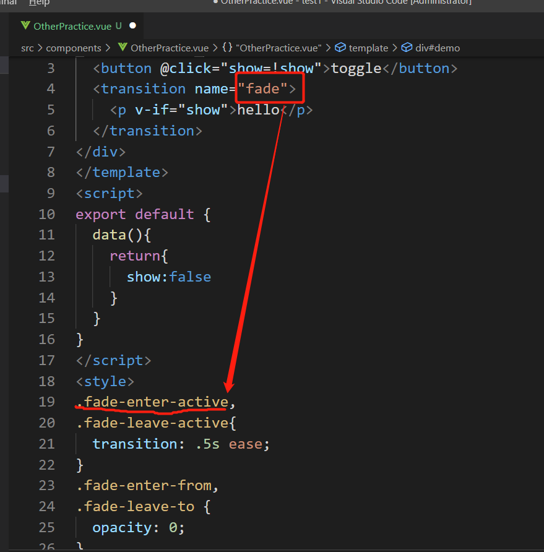Click line number 4 in the gutter
This screenshot has height=552, width=544.
pyautogui.click(x=51, y=88)
